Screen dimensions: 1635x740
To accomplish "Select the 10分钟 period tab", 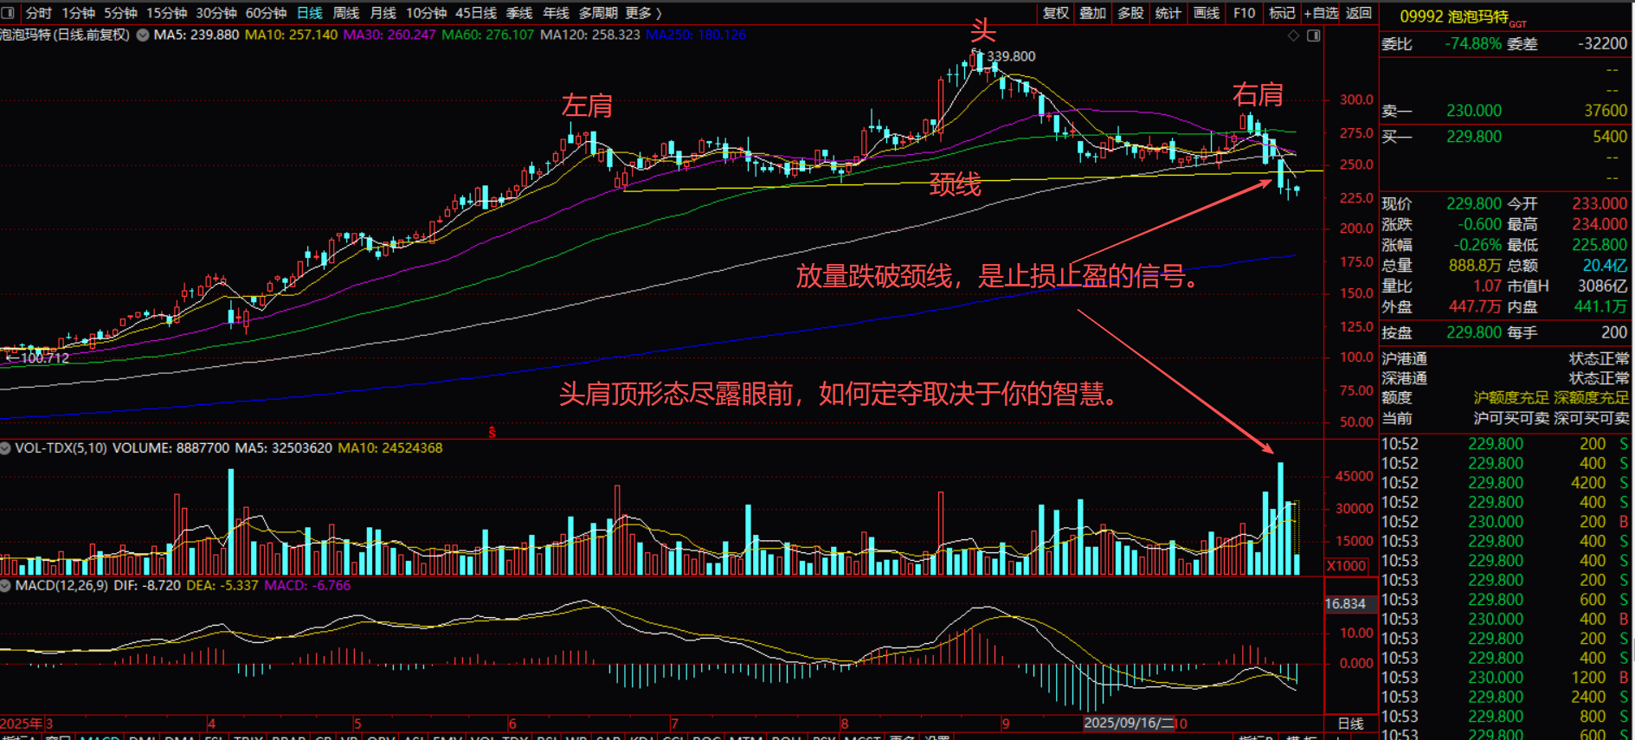I will (426, 13).
